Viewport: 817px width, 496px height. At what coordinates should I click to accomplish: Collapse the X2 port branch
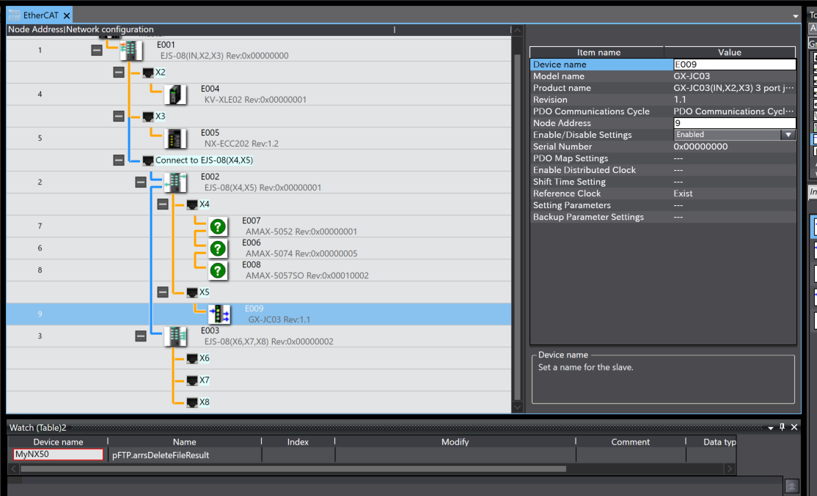tap(119, 73)
